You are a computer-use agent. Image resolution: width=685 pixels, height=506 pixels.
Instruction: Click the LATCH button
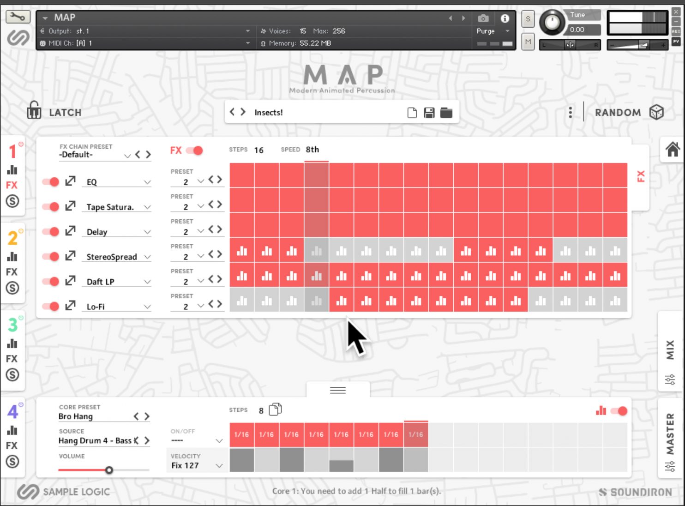point(54,112)
